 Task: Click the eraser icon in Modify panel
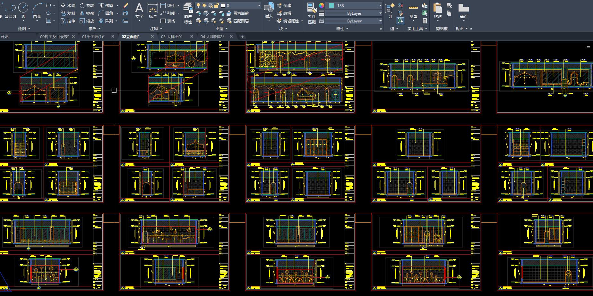(x=125, y=5)
